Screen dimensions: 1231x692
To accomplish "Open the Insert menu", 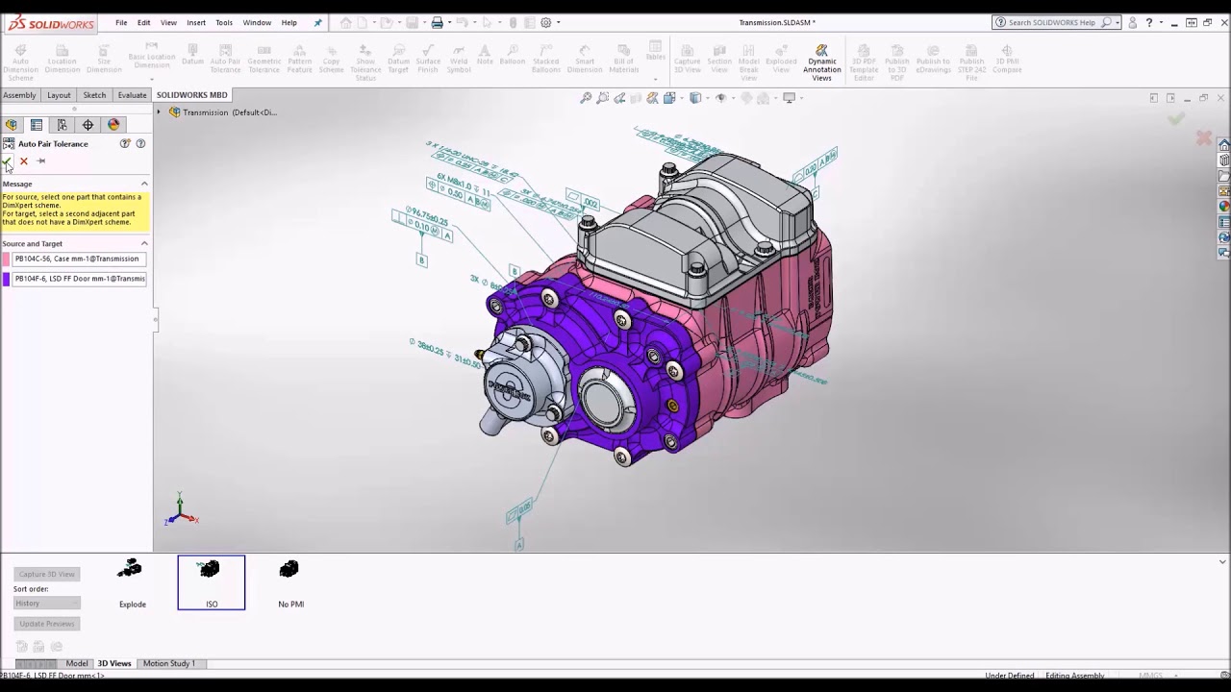I will [196, 22].
